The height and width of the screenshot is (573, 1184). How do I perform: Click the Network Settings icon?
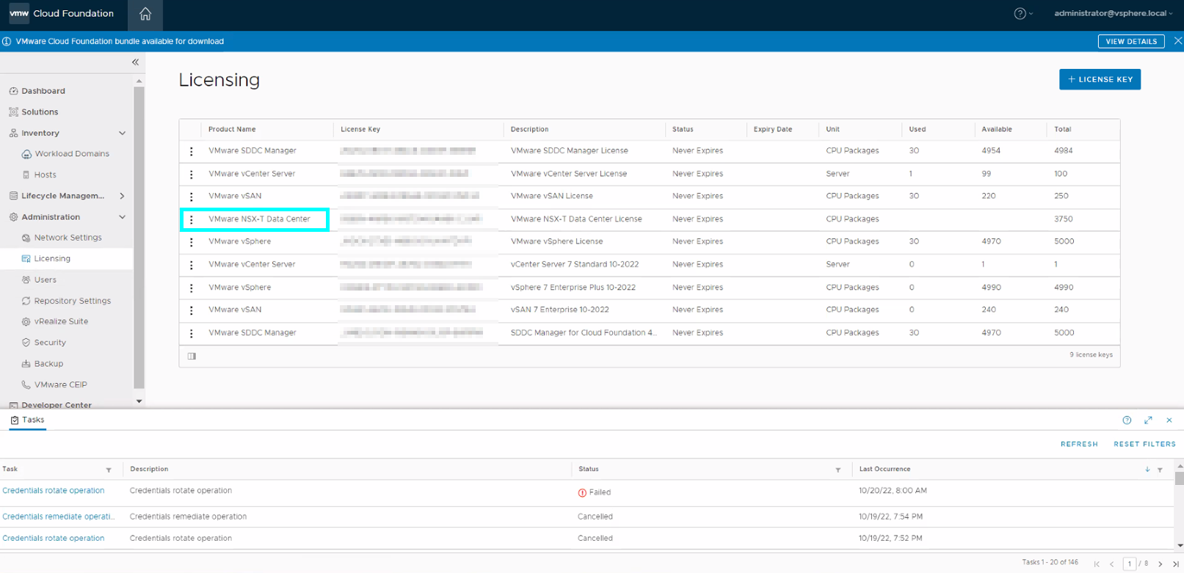(26, 238)
